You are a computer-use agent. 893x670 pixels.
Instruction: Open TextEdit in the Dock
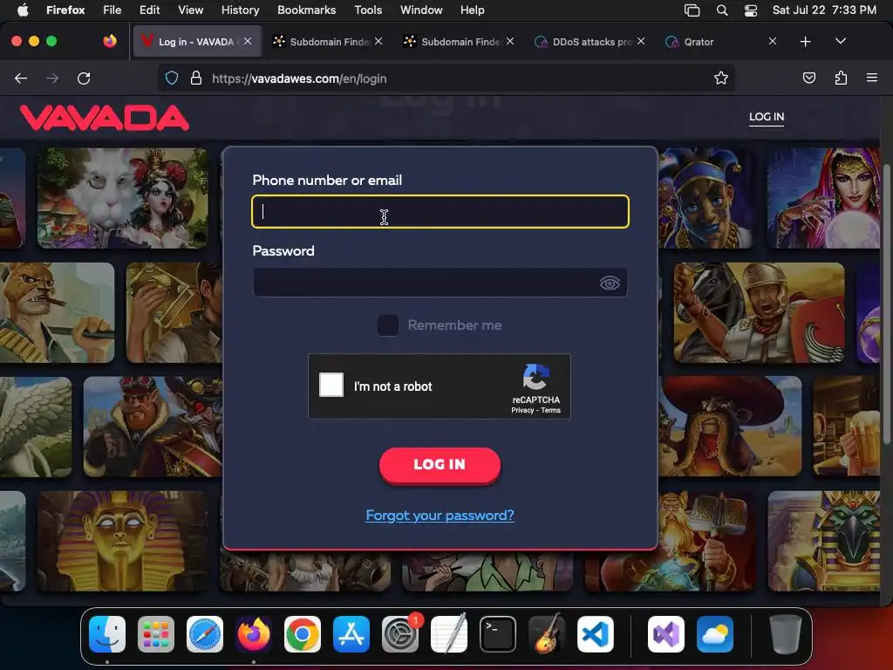(449, 634)
